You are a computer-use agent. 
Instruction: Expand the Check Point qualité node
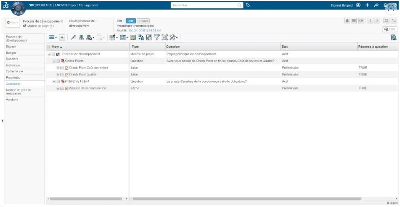[x=58, y=75]
